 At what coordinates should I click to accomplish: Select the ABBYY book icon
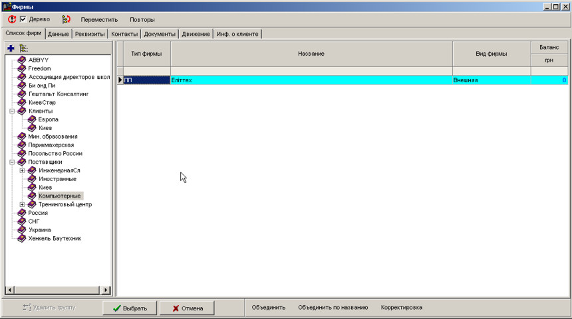[x=22, y=60]
